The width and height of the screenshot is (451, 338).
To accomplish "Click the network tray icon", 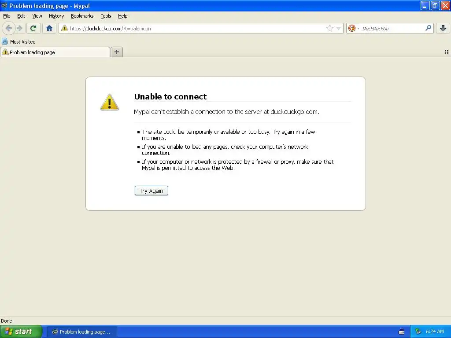I will [x=418, y=331].
